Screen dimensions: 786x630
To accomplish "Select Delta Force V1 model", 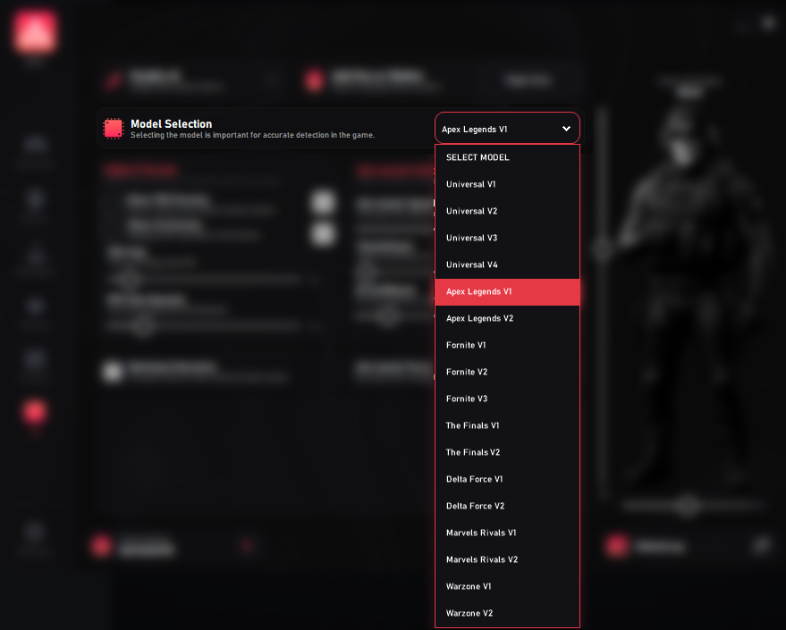I will point(507,479).
